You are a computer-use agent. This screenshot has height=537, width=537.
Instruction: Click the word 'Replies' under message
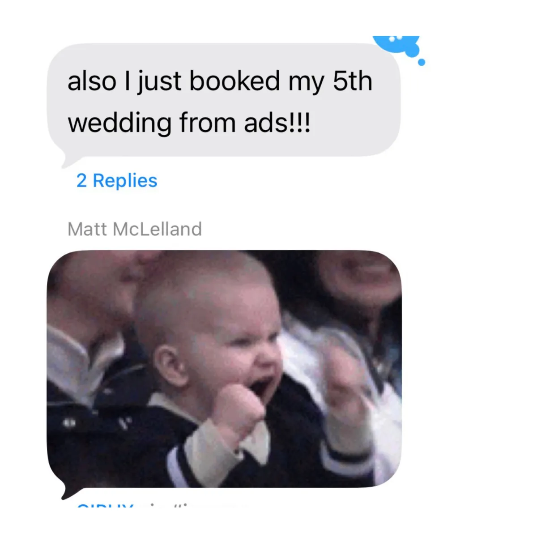coord(125,180)
